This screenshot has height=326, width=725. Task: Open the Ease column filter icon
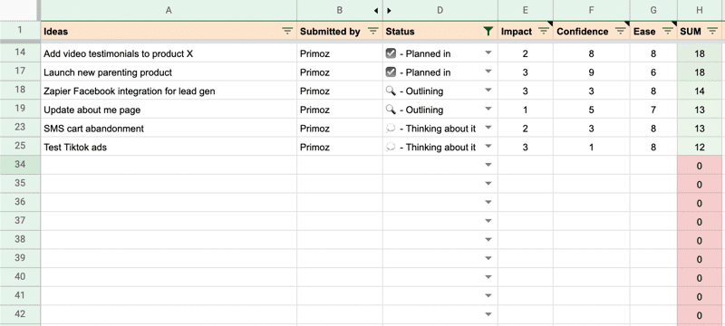point(667,32)
